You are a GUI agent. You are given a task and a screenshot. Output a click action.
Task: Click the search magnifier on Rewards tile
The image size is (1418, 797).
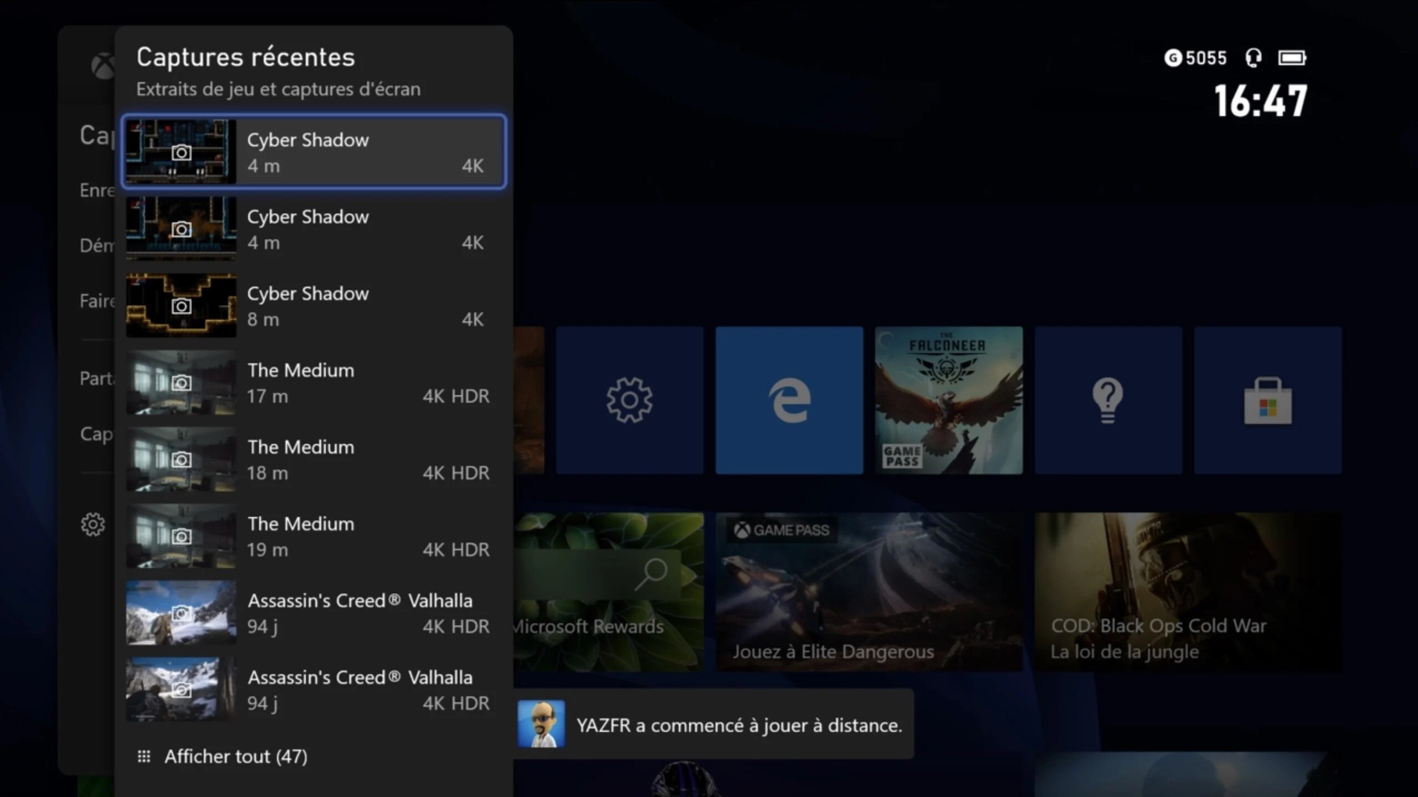pos(651,574)
